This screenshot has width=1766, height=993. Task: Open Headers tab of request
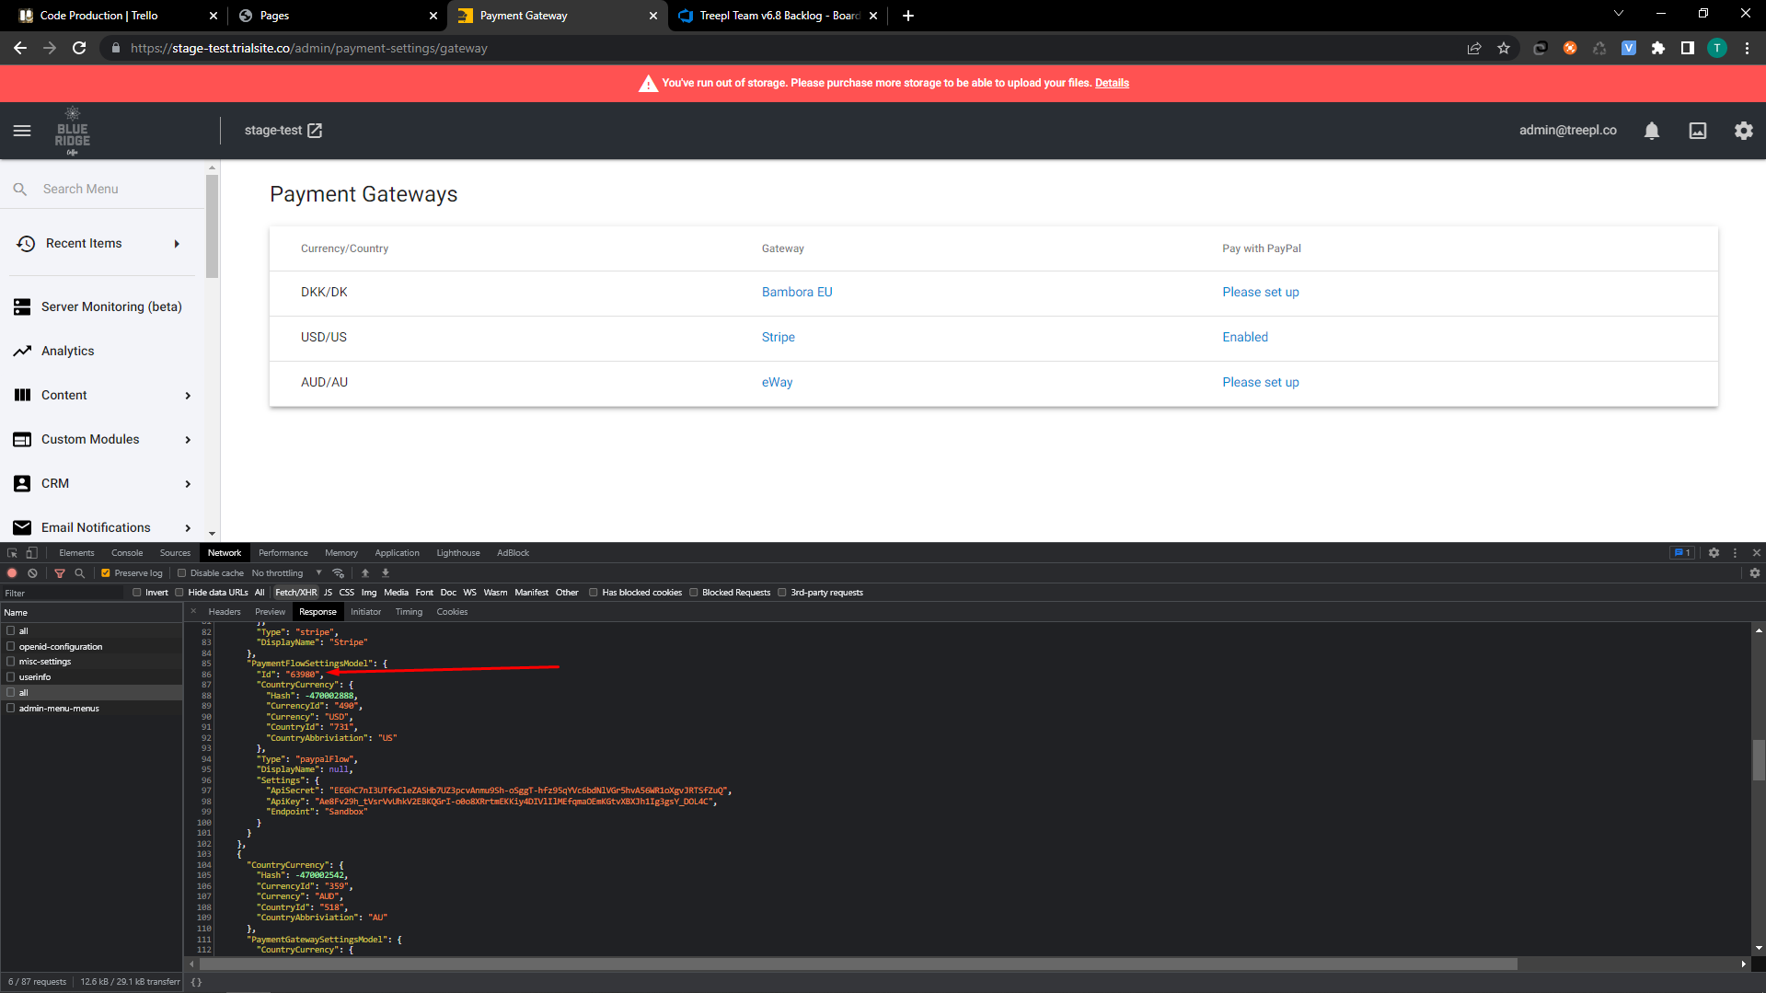pyautogui.click(x=225, y=612)
